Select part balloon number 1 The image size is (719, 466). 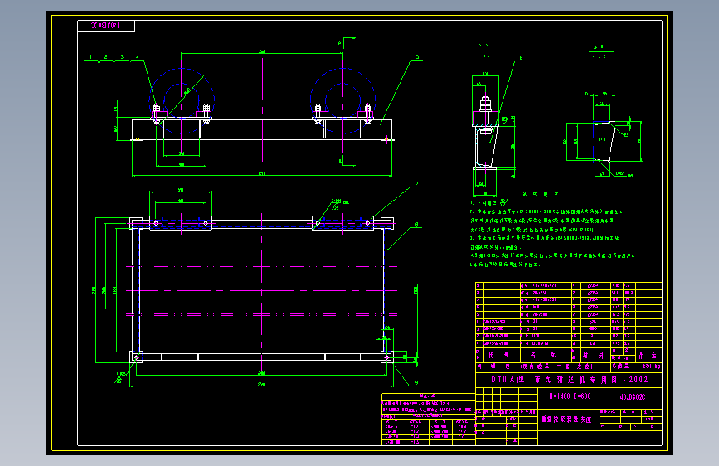[90, 57]
